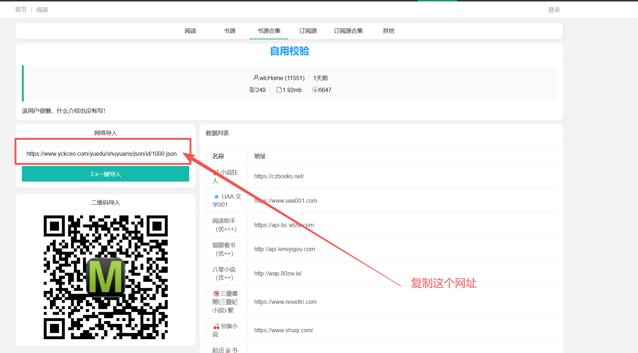Click the download icon beside 6647
Screen dimensions: 638x353
click(x=315, y=90)
